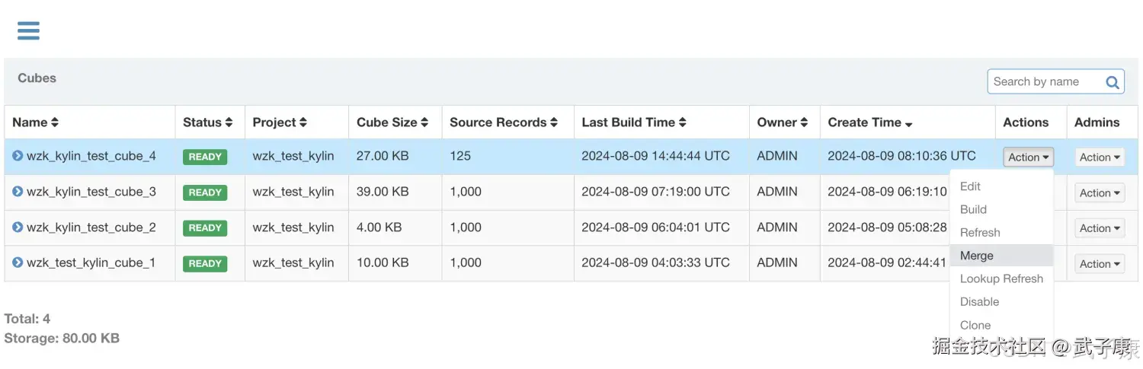1143x369 pixels.
Task: Open the hamburger navigation menu
Action: tap(28, 30)
